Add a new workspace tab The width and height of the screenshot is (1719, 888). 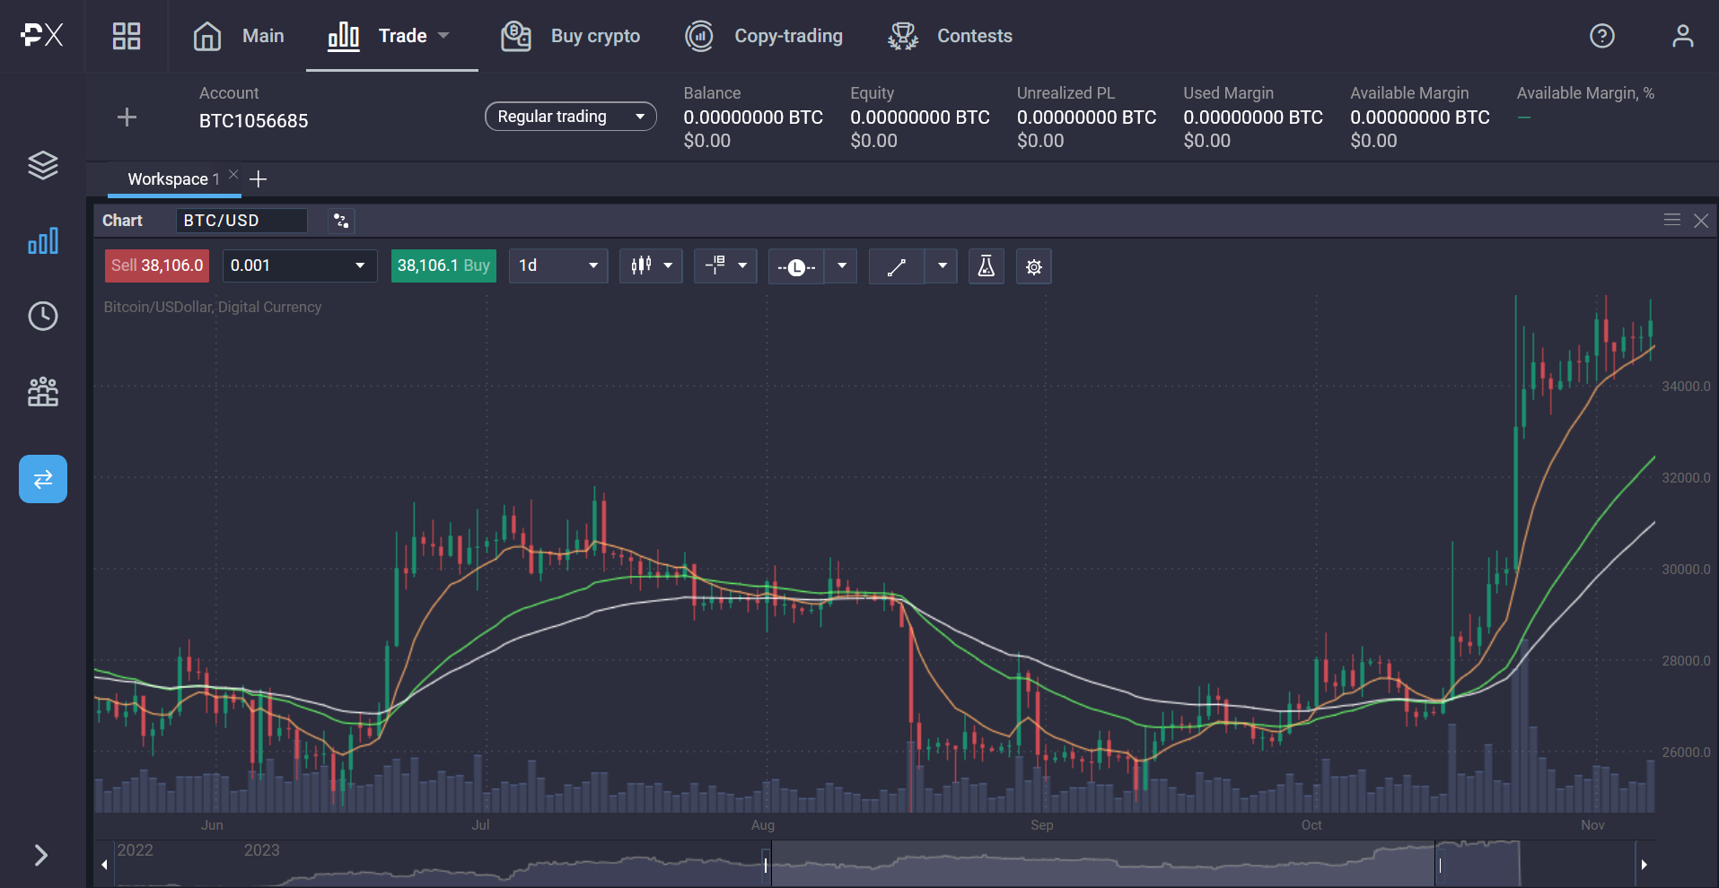click(259, 179)
